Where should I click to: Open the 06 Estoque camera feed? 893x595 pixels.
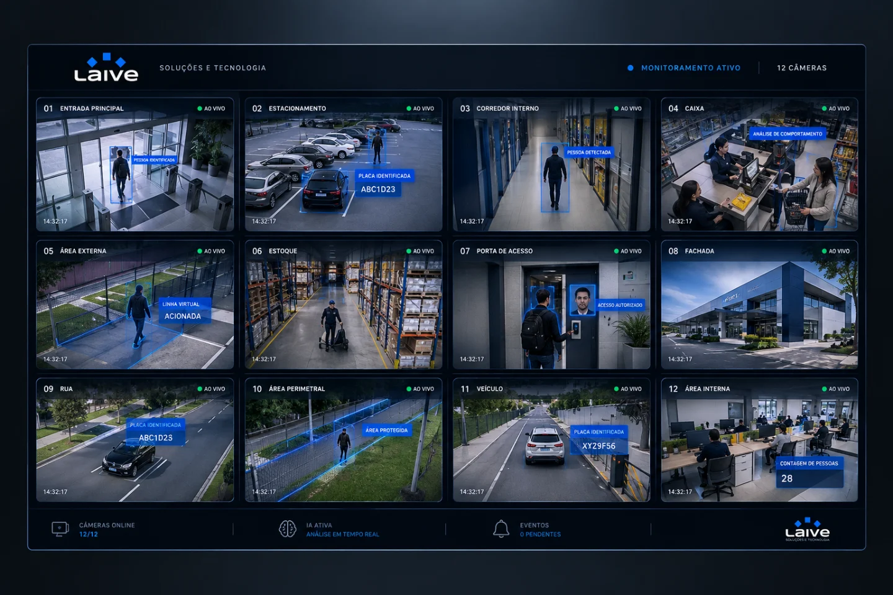click(344, 305)
